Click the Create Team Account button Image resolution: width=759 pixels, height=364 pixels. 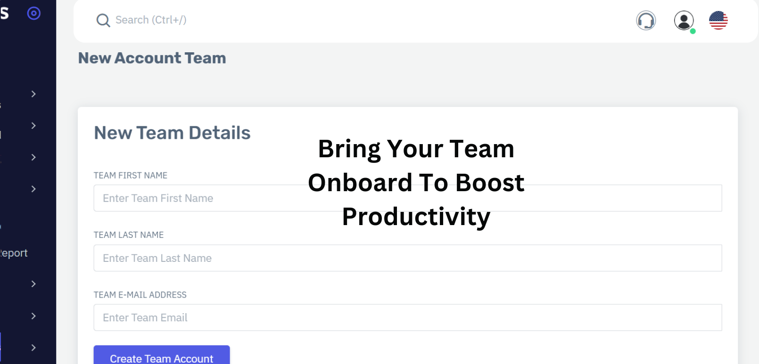[162, 356]
